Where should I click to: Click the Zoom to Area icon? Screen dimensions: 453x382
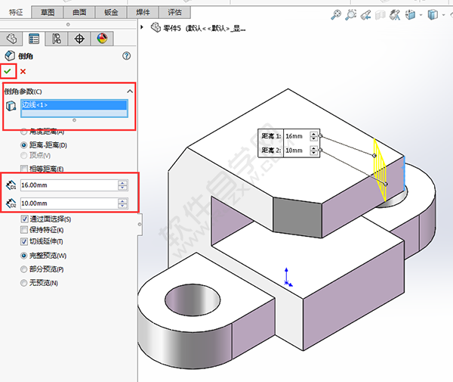351,14
